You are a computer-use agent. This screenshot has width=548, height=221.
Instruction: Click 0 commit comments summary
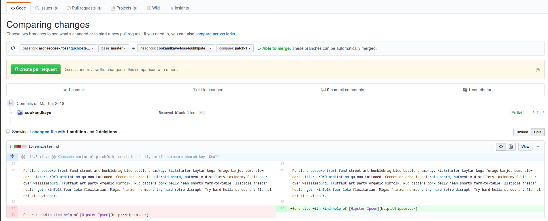[342, 90]
